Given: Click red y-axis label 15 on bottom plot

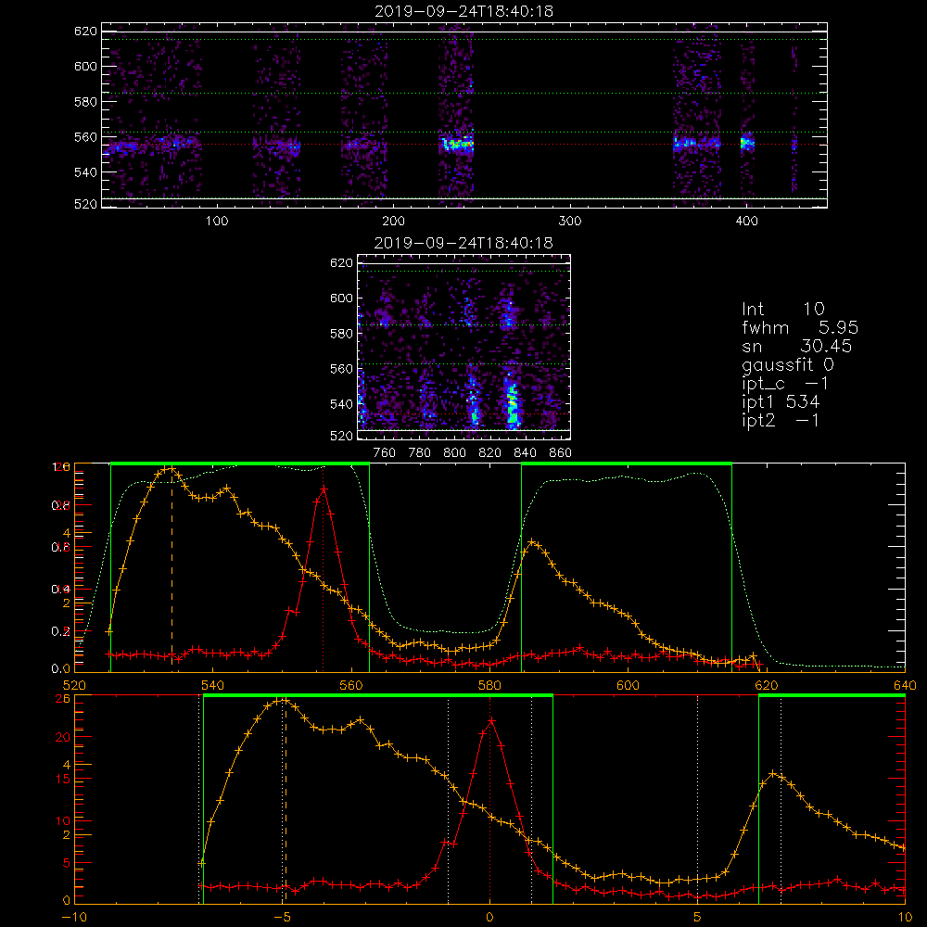Looking at the screenshot, I should (x=63, y=780).
